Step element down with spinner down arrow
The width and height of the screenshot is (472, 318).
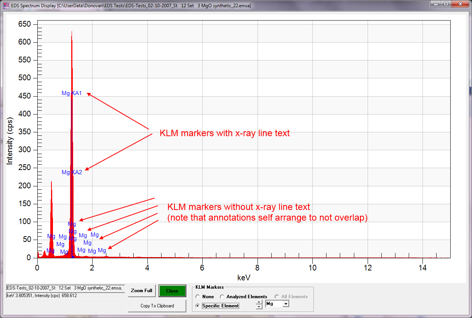coord(259,307)
